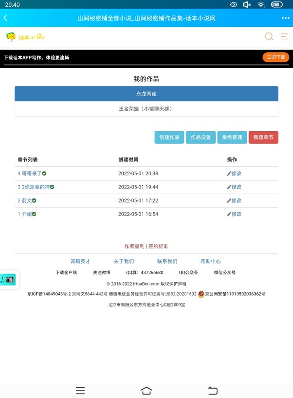This screenshot has height=398, width=293.
Task: Open chapter 1 介绍
Action: (27, 214)
